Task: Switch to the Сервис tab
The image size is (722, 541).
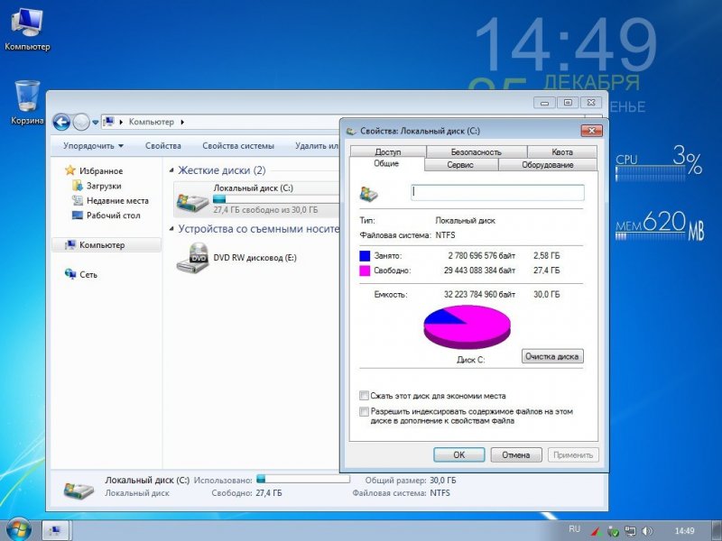Action: [x=460, y=165]
